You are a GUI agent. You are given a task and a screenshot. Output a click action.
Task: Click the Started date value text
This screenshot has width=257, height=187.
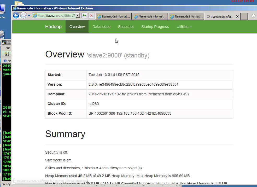click(114, 75)
